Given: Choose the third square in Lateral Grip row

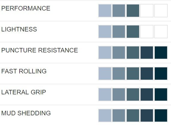Looking at the screenshot, I should (x=133, y=94).
